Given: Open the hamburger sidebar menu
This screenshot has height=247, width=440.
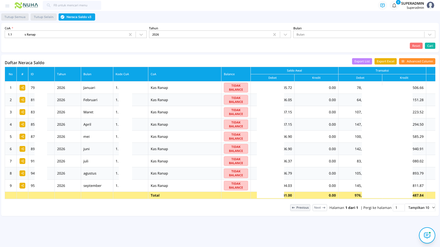Looking at the screenshot, I should [x=7, y=5].
